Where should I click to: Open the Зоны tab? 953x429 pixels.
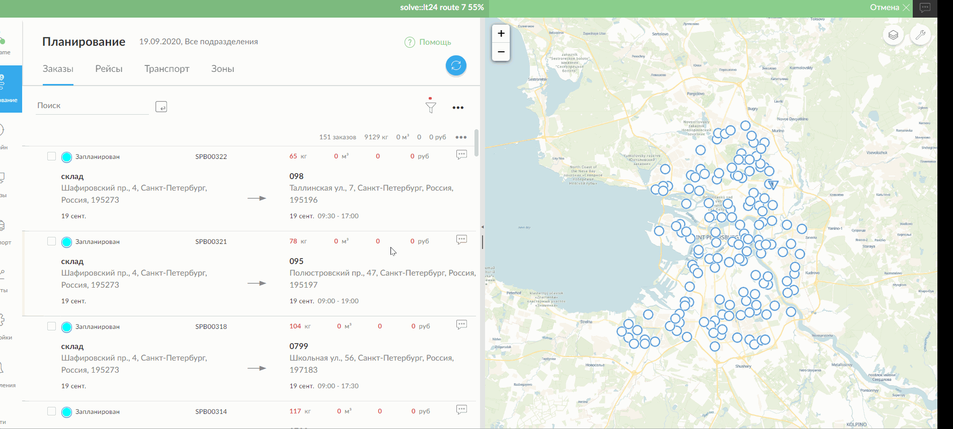[x=222, y=69]
